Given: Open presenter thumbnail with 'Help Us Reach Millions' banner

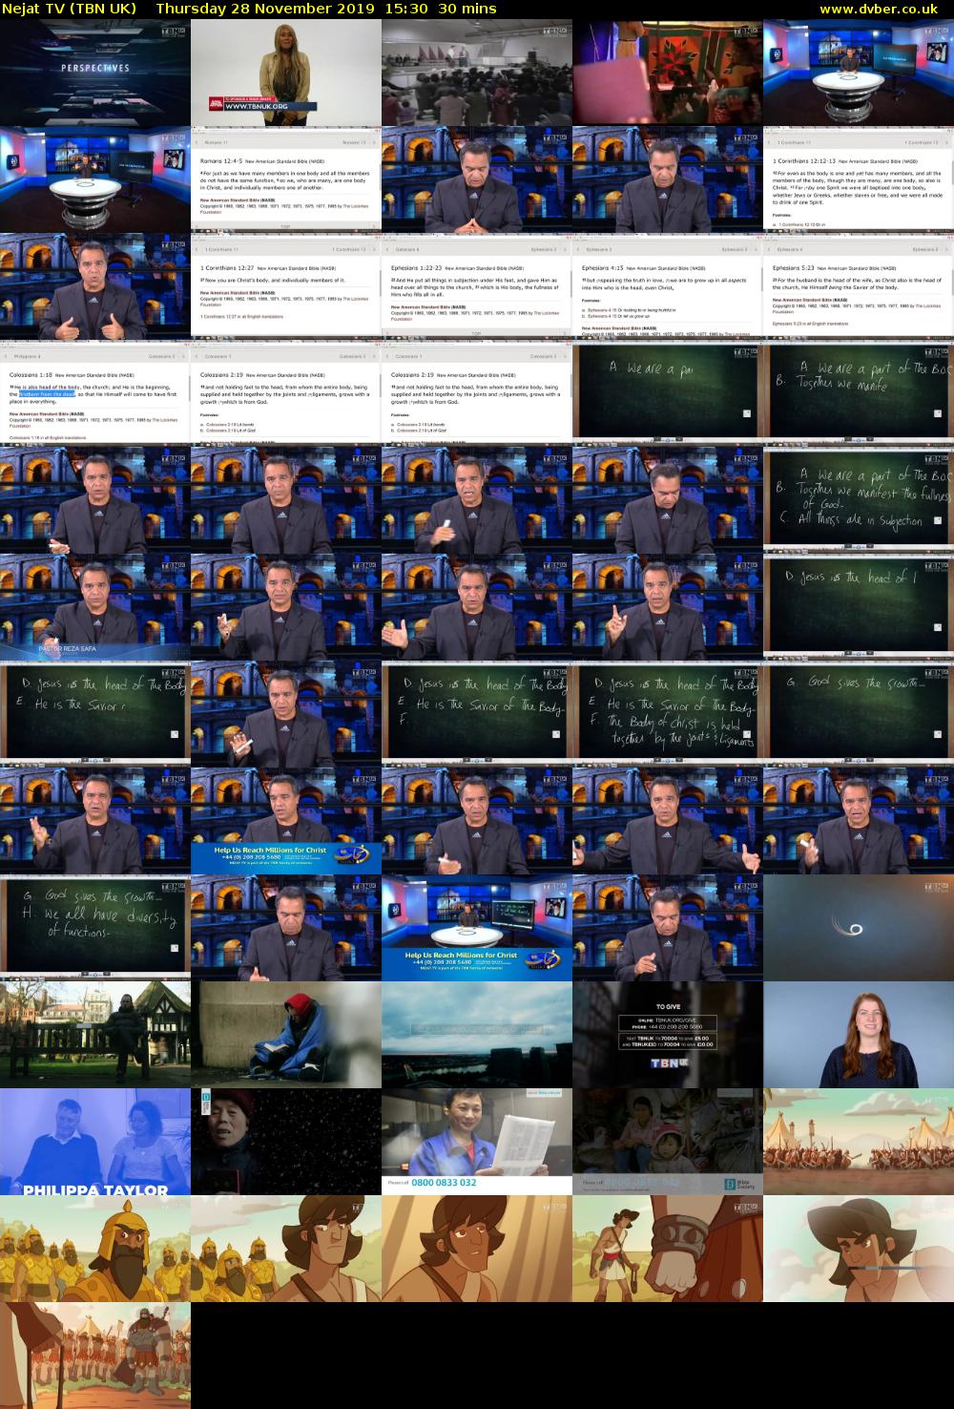Looking at the screenshot, I should coord(286,820).
